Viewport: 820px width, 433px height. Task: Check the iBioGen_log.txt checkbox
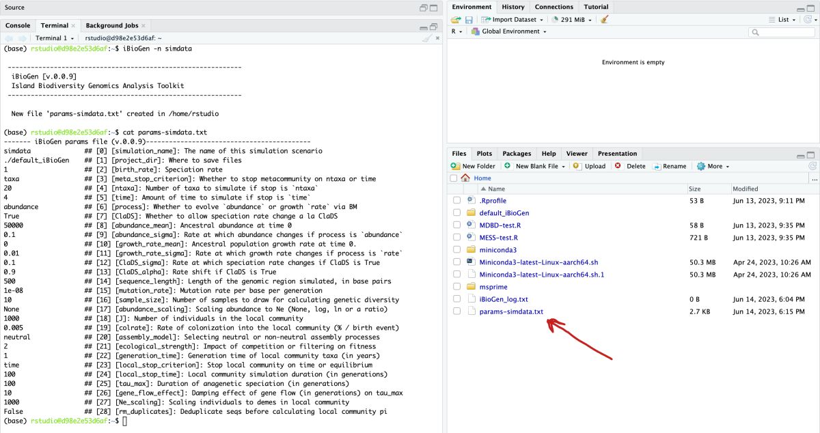456,299
